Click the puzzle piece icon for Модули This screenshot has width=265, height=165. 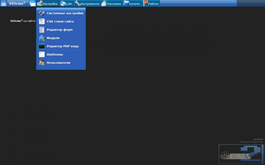42,38
